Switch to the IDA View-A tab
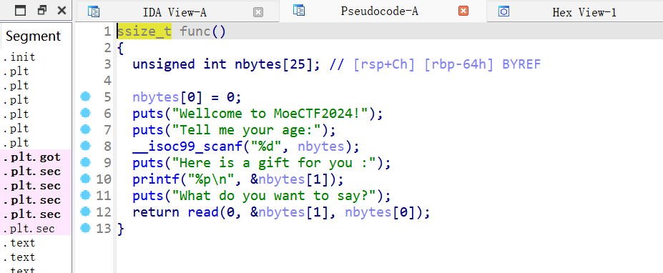Image resolution: width=663 pixels, height=273 pixels. [175, 12]
